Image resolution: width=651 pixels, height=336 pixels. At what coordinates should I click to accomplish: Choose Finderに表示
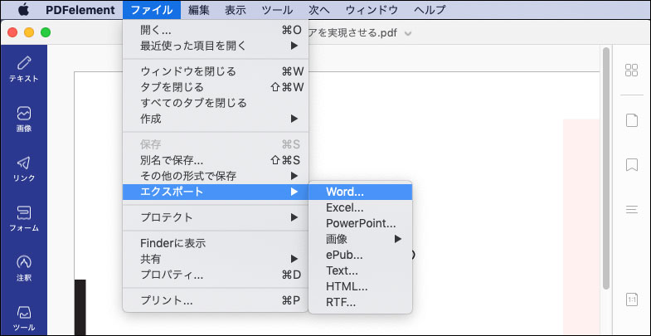pyautogui.click(x=216, y=243)
